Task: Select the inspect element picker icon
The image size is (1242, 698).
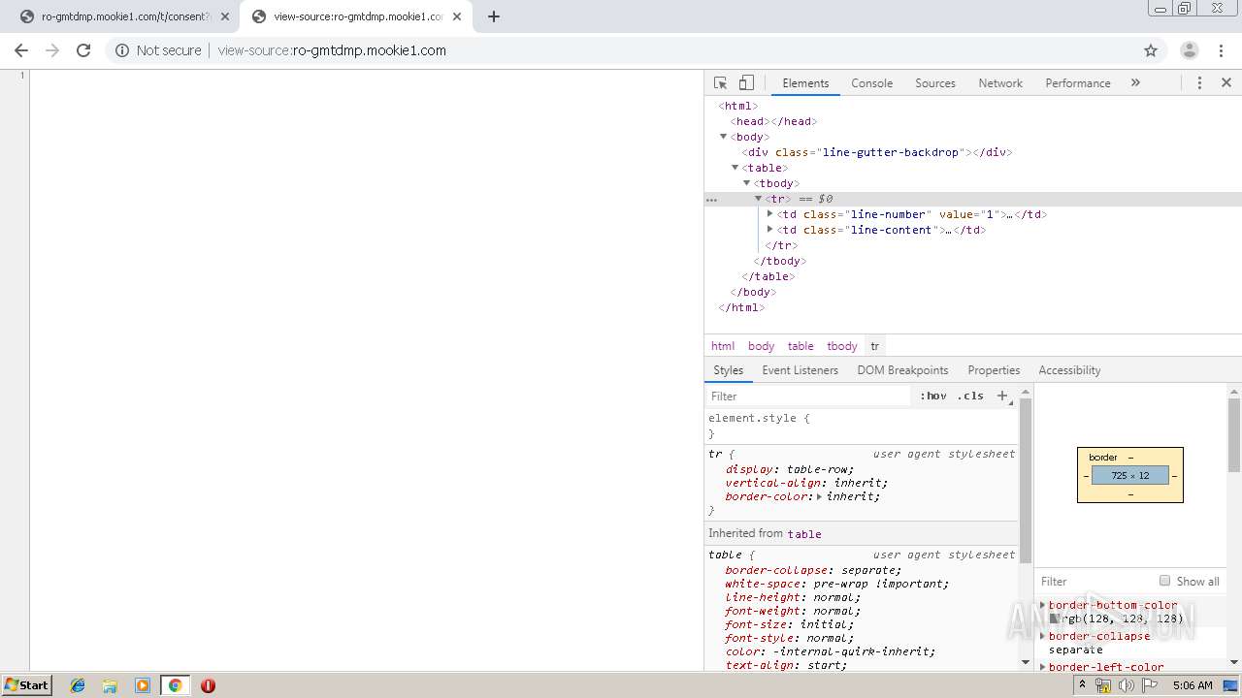Action: point(720,83)
